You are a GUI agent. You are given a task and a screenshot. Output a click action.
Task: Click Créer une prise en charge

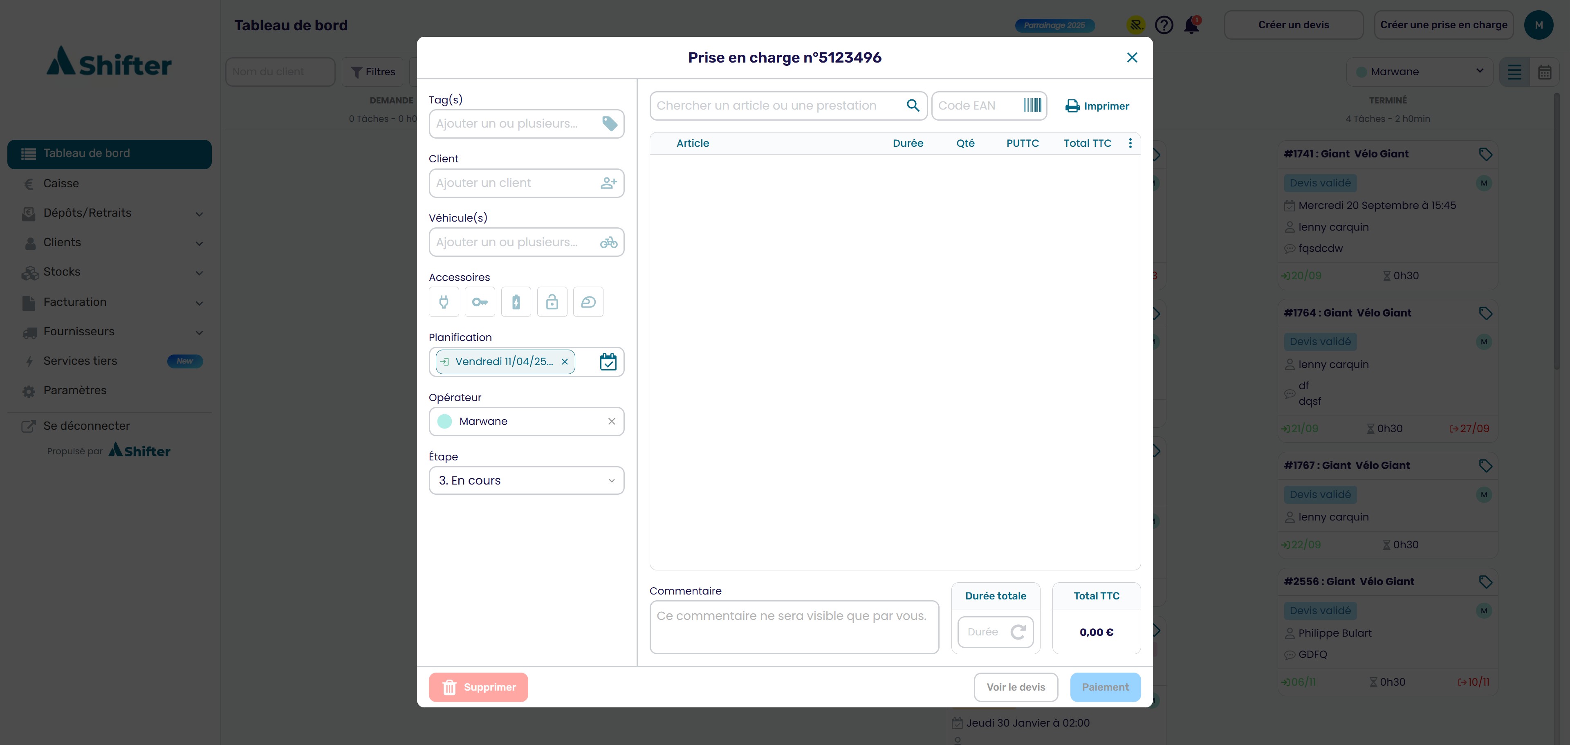1443,25
